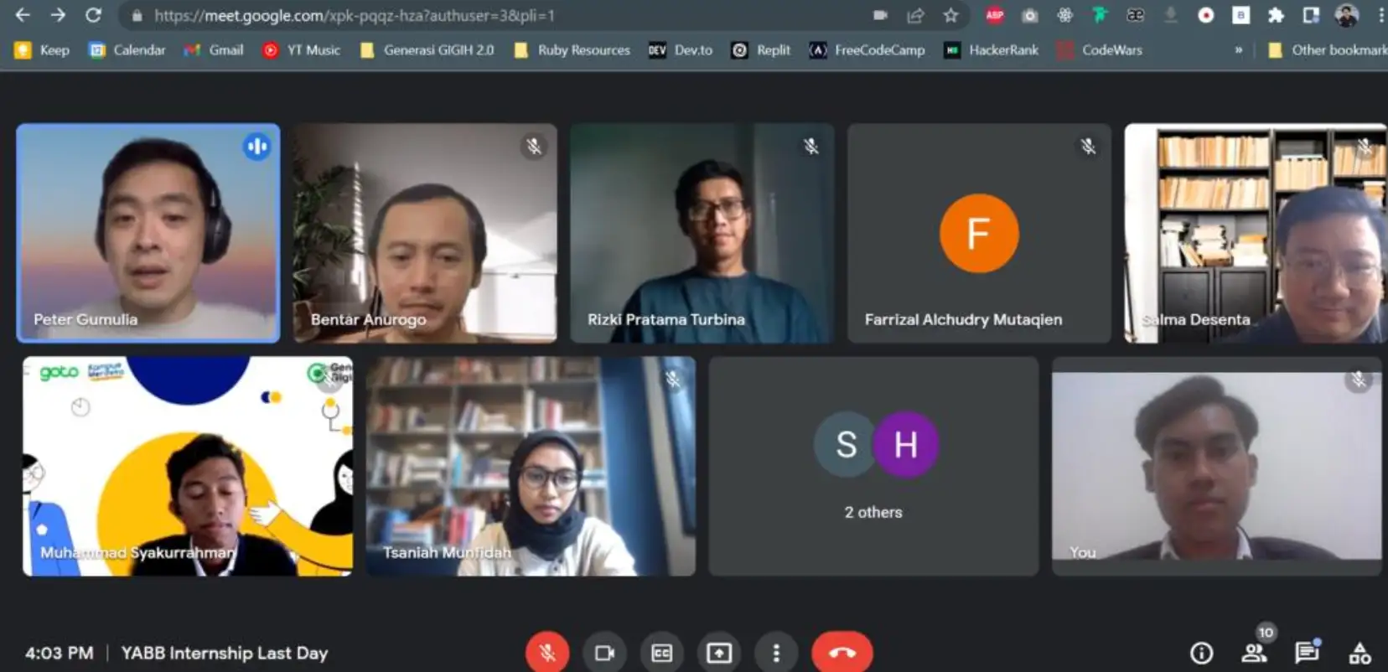Reload the Google Meet page
Screen dimensions: 1388x672
[x=93, y=15]
